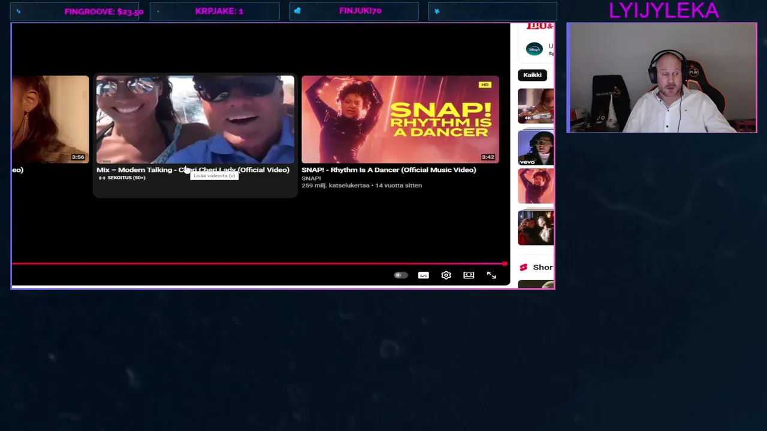Click the FINJUKI70 overlay label
The width and height of the screenshot is (767, 431).
pyautogui.click(x=360, y=11)
